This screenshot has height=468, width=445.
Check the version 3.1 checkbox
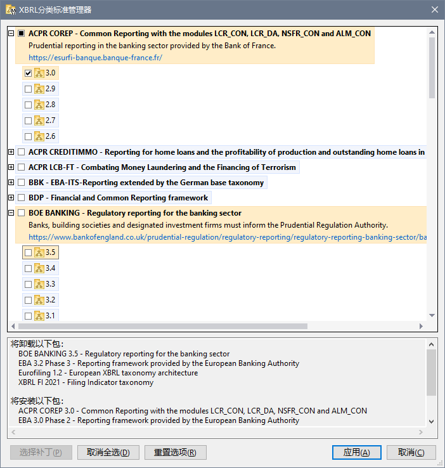click(x=28, y=316)
